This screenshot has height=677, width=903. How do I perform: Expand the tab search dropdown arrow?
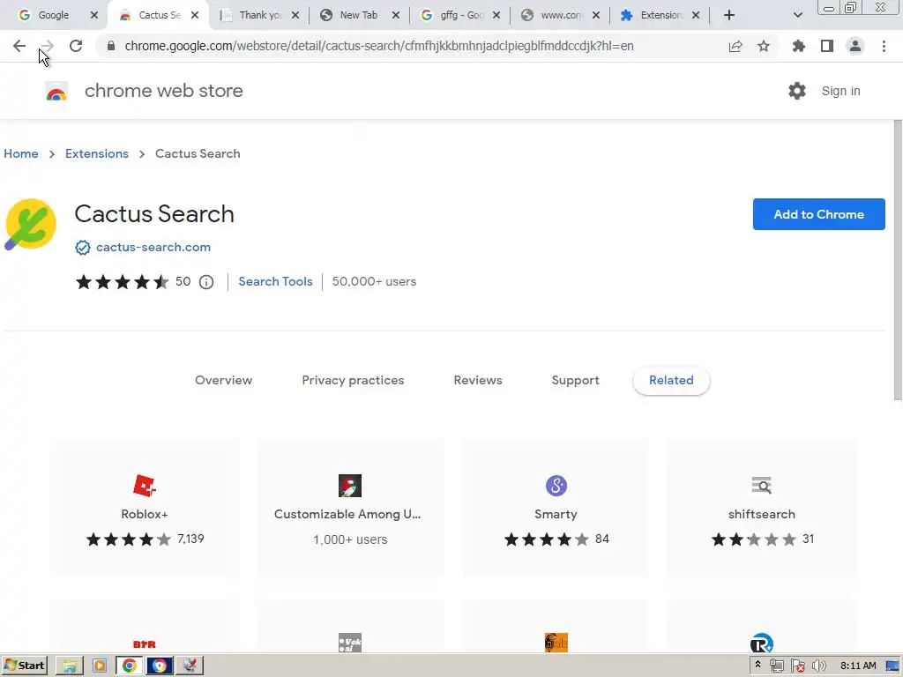(797, 15)
